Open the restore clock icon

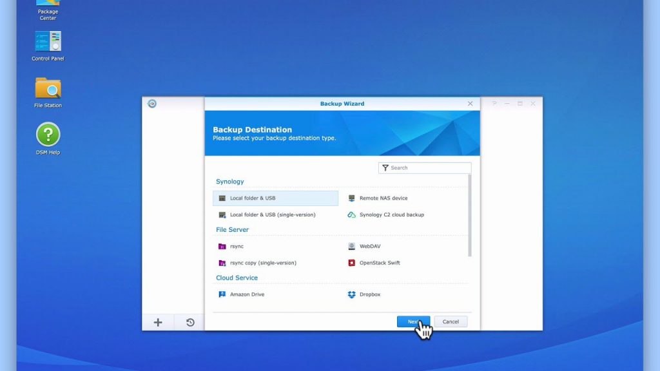point(190,322)
